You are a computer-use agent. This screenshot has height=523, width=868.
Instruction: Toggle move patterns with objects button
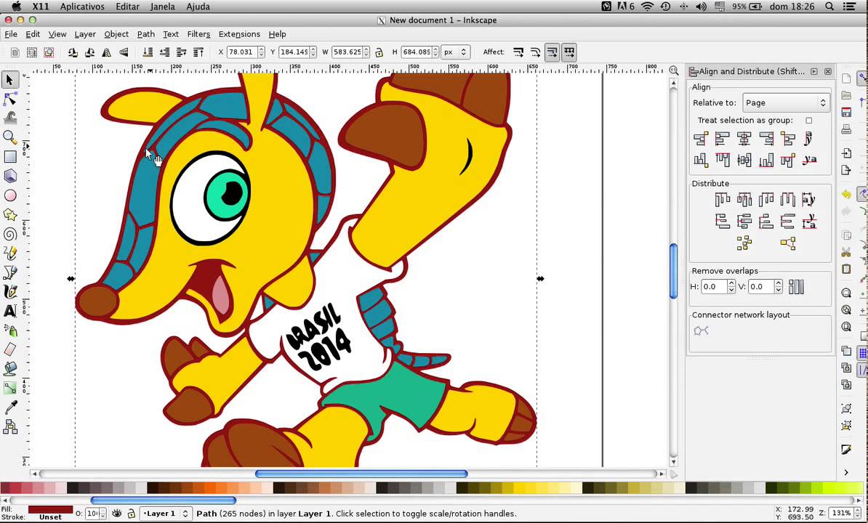pyautogui.click(x=569, y=52)
